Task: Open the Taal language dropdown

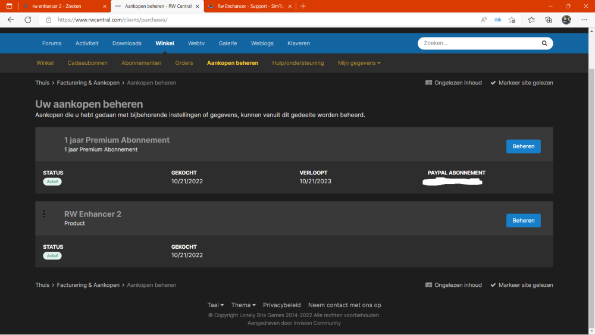Action: (215, 305)
